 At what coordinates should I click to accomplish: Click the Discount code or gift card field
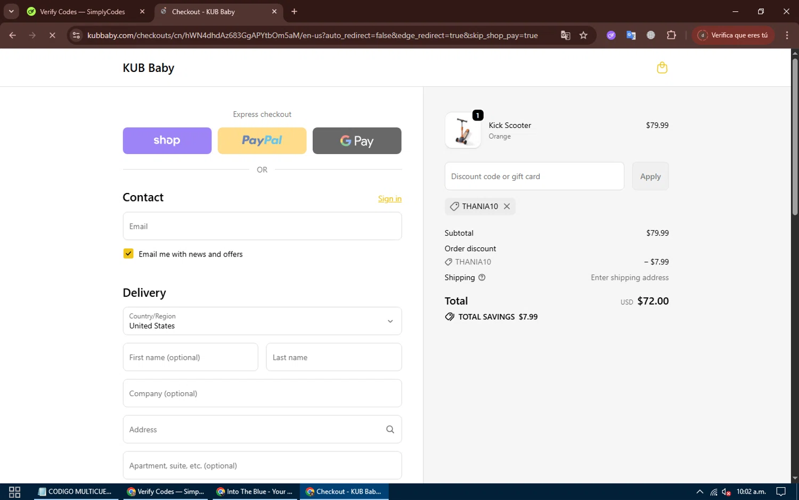click(534, 176)
